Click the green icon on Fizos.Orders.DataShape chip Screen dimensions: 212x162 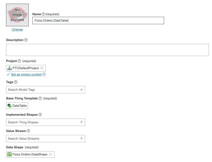[9, 154]
